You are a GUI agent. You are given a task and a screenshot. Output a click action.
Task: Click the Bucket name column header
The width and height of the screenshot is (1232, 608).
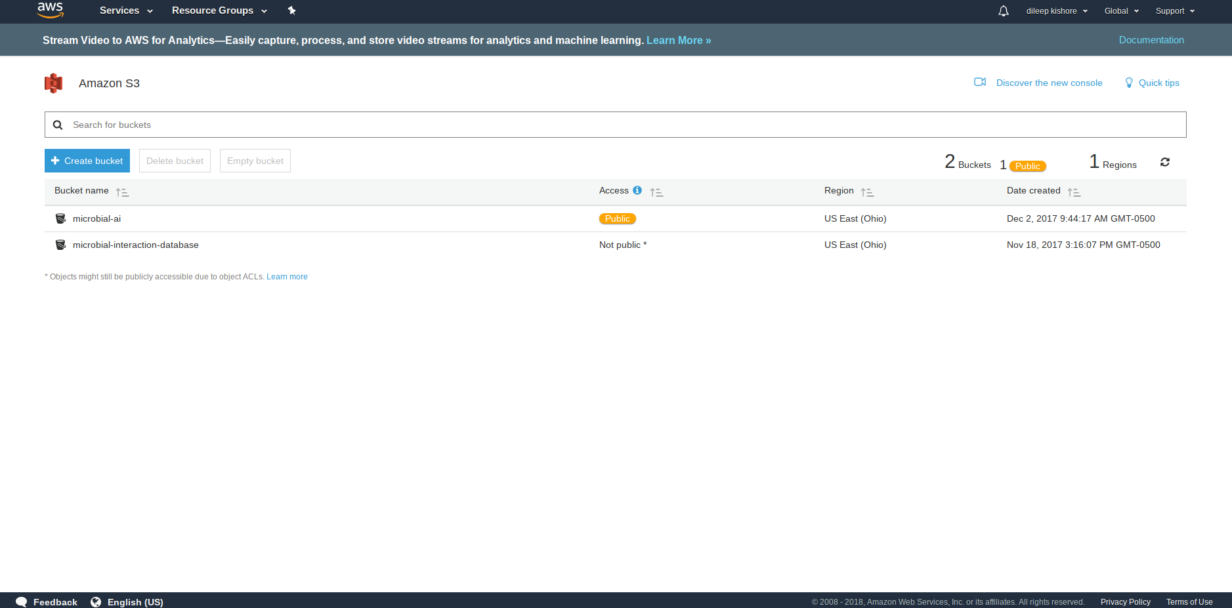81,190
